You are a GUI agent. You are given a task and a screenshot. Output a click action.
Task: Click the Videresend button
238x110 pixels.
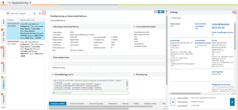click(113, 104)
